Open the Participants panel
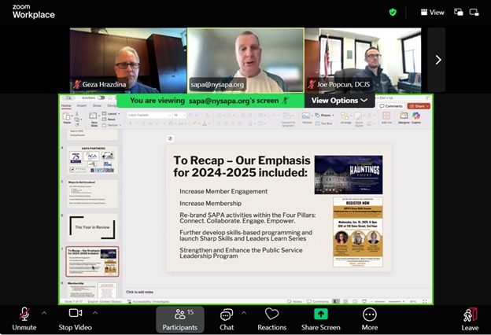 (x=179, y=318)
